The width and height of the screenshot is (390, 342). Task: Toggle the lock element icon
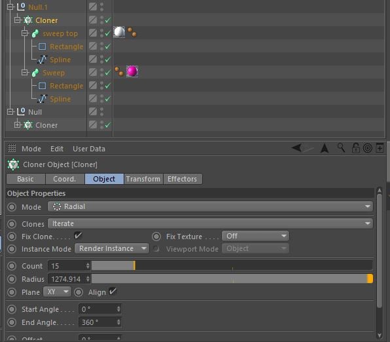click(x=355, y=147)
